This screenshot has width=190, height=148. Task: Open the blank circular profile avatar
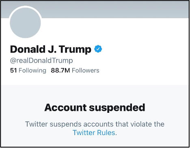point(25,23)
